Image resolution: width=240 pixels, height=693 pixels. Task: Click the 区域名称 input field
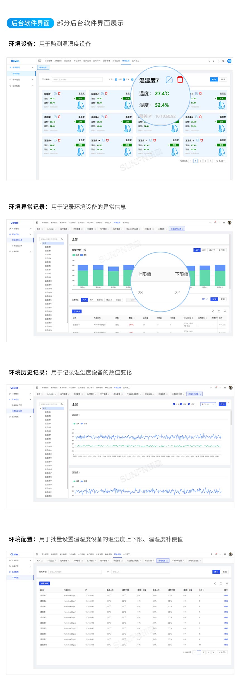click(x=77, y=79)
